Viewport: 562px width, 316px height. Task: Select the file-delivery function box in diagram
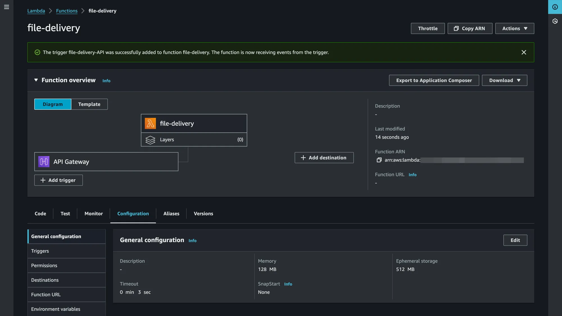click(194, 123)
